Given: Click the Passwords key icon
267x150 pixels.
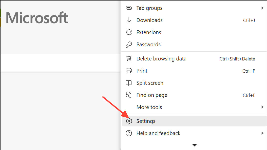Looking at the screenshot, I should click(129, 45).
